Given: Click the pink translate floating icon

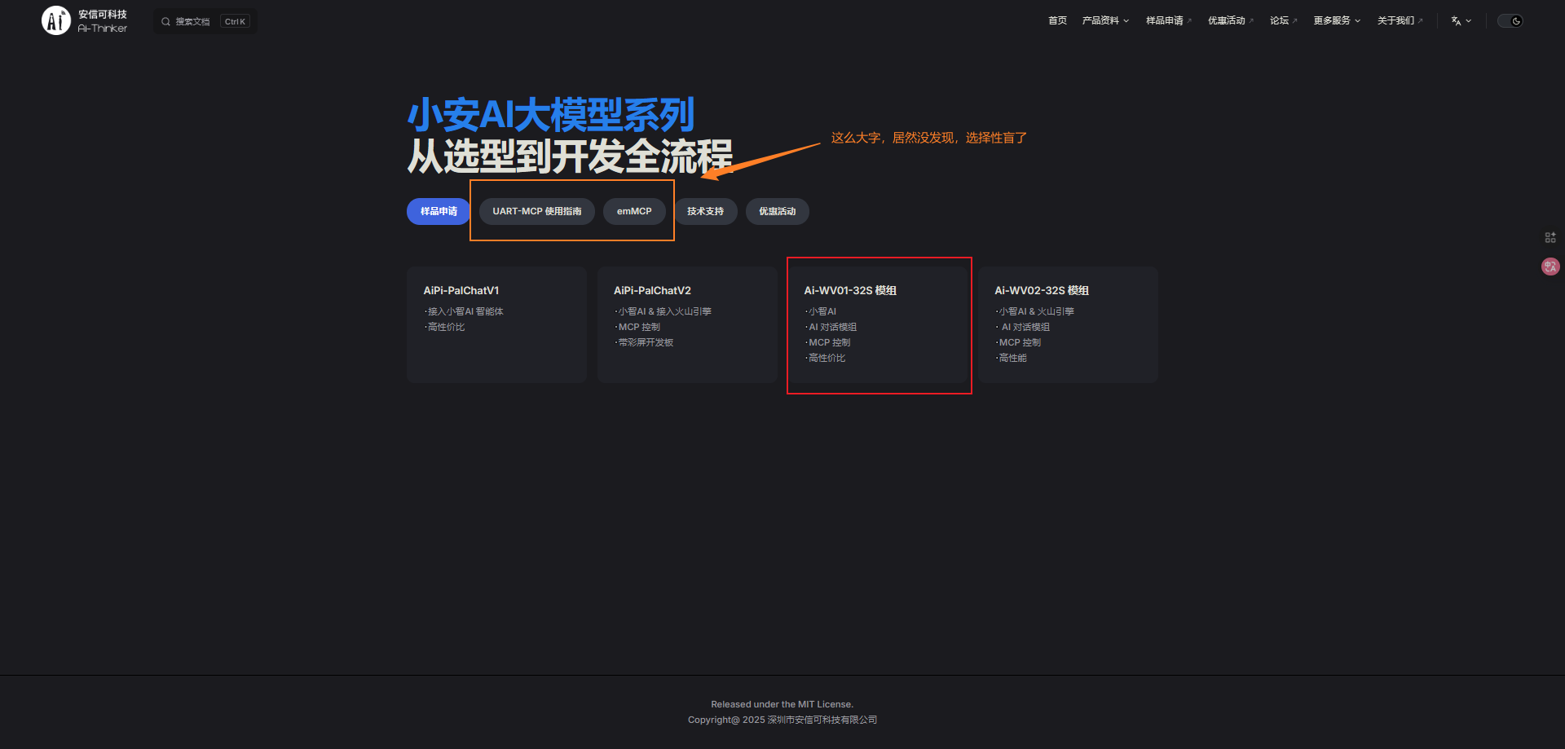Looking at the screenshot, I should [x=1550, y=267].
